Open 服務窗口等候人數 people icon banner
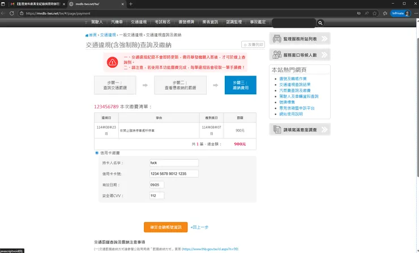419x253 pixels. 300,55
